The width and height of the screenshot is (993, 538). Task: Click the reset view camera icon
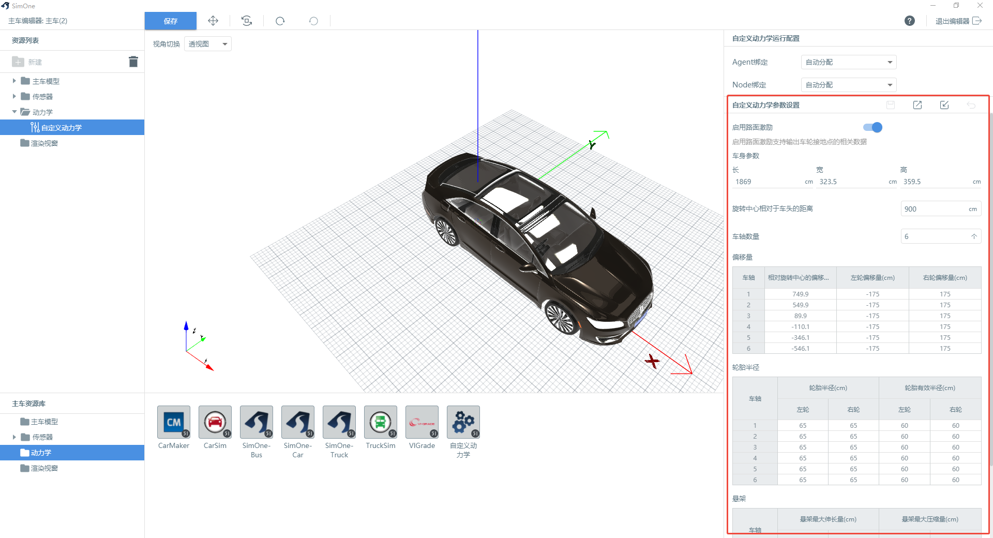tap(247, 21)
